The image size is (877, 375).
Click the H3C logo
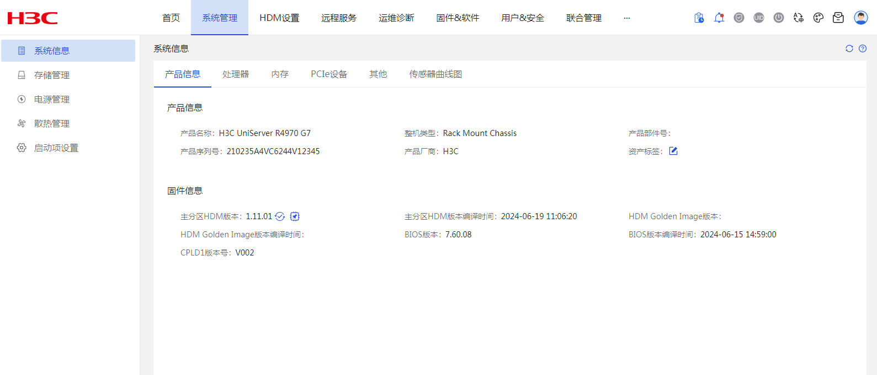[x=33, y=18]
